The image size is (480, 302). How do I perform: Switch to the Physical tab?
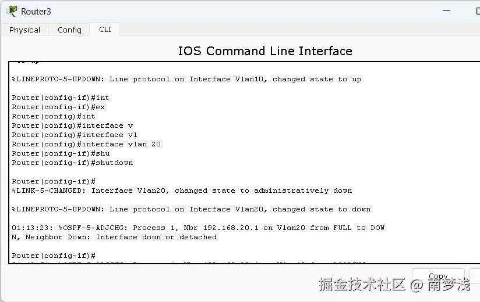(x=24, y=30)
